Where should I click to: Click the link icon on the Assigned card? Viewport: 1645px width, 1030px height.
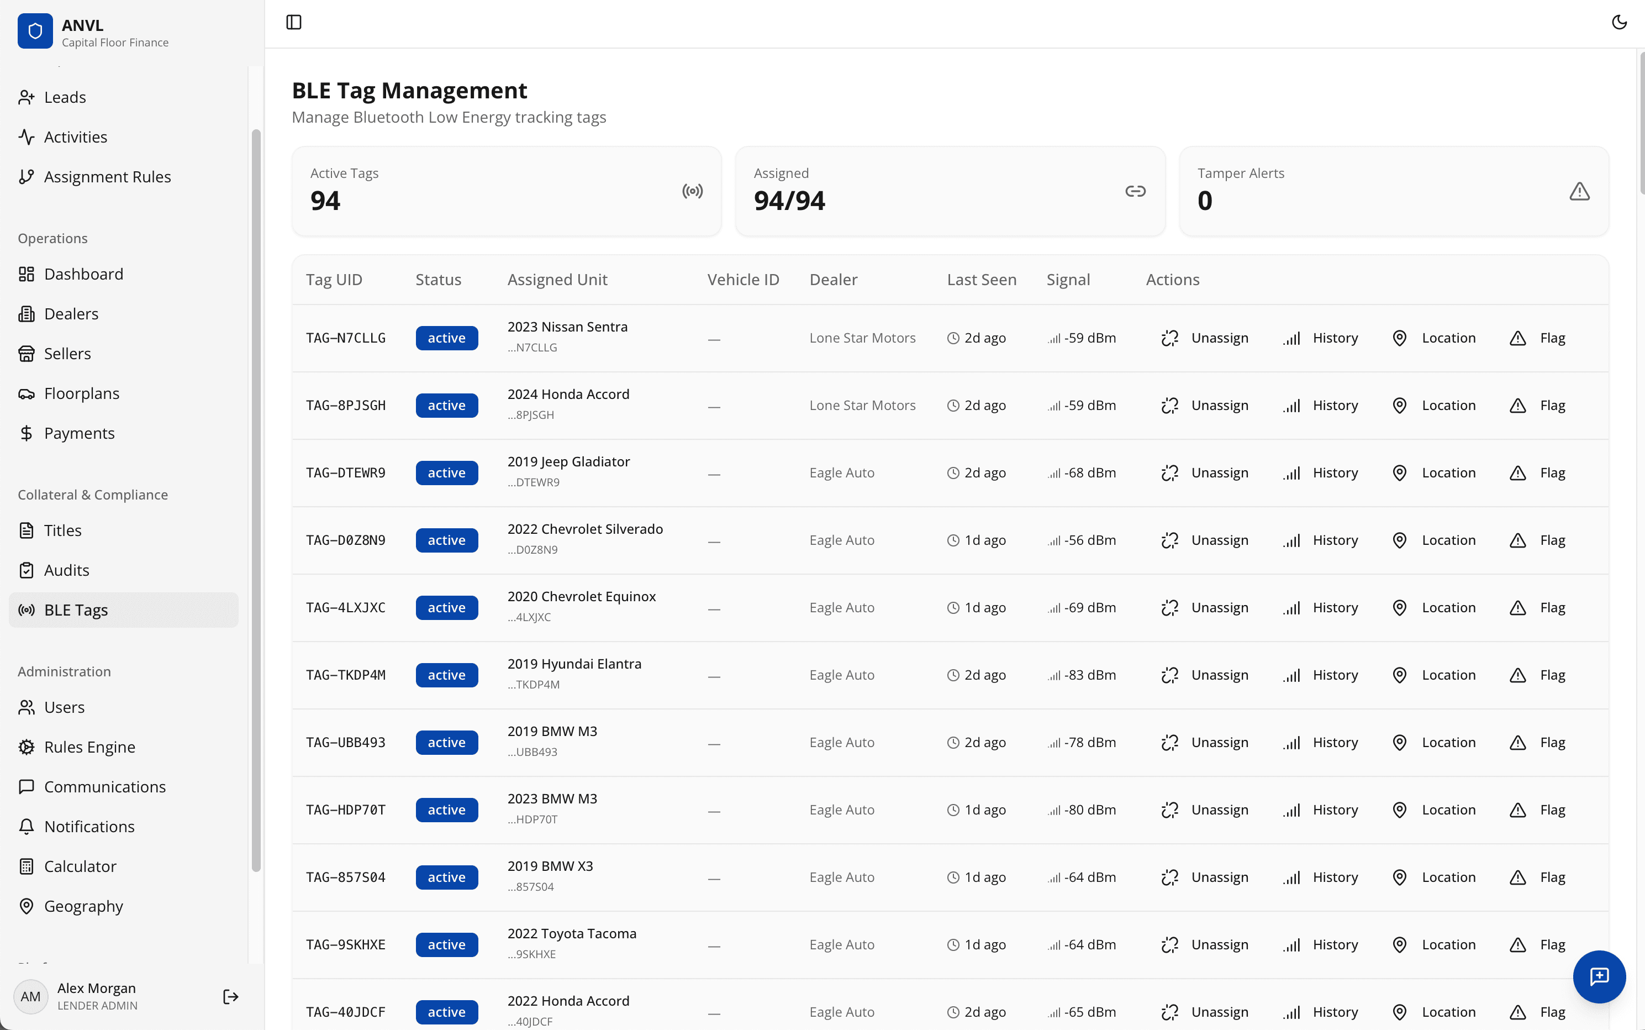pos(1135,191)
